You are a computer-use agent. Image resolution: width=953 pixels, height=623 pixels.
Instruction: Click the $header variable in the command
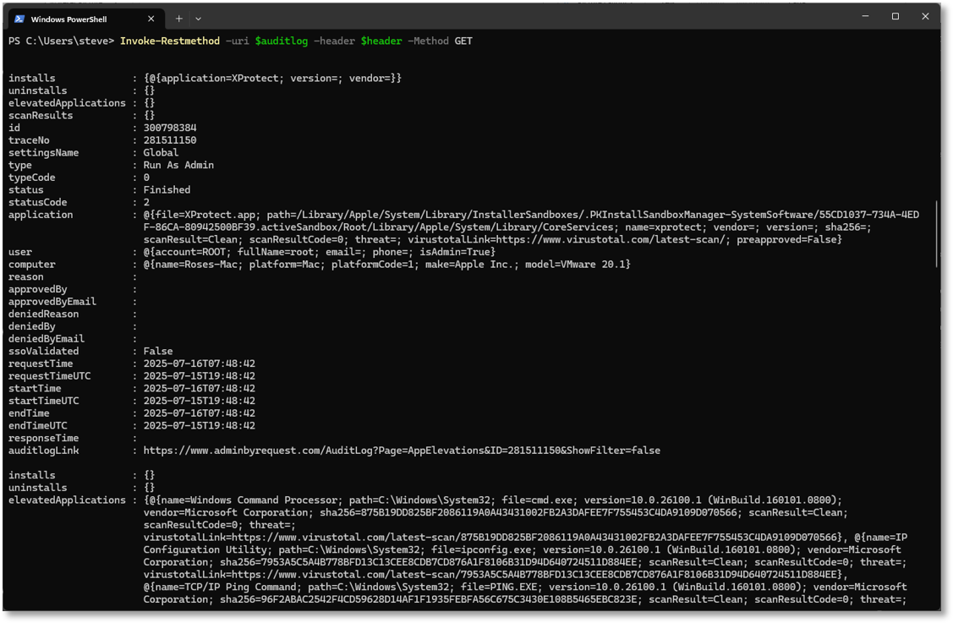coord(381,41)
